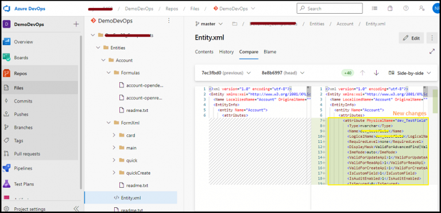Expand the main folder
441x213 pixels.
pos(114,148)
